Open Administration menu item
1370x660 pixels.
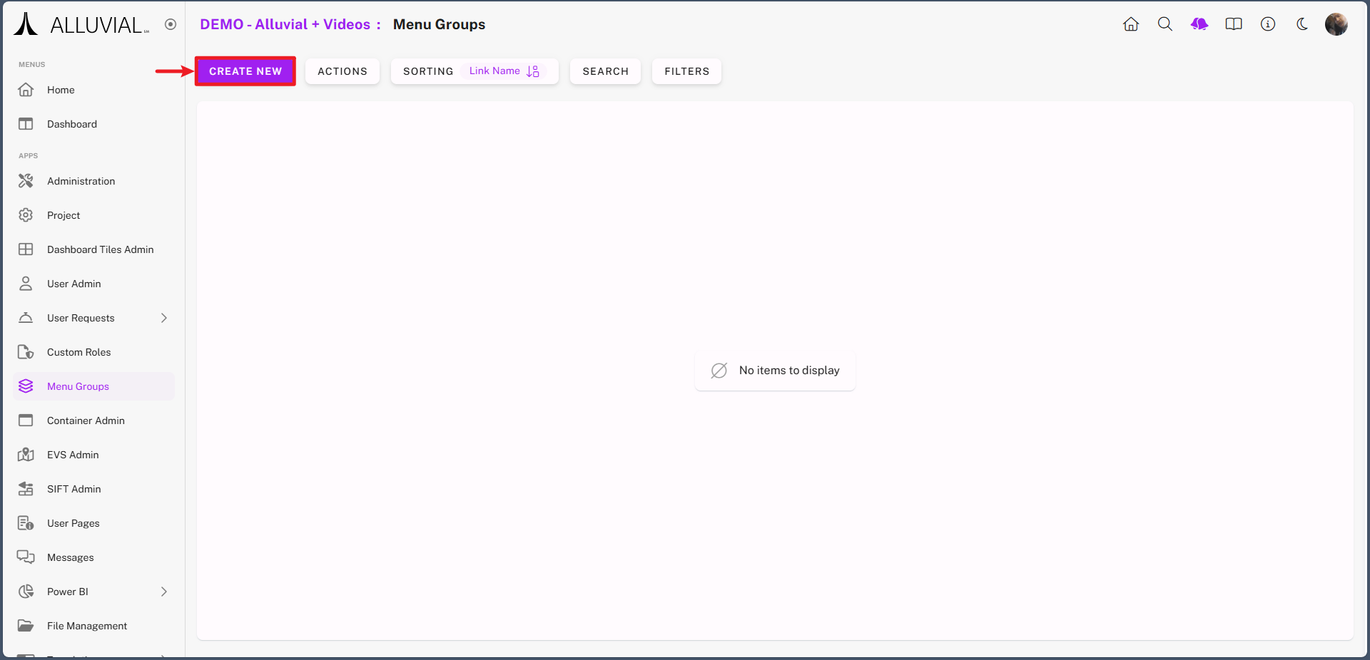[x=93, y=181]
